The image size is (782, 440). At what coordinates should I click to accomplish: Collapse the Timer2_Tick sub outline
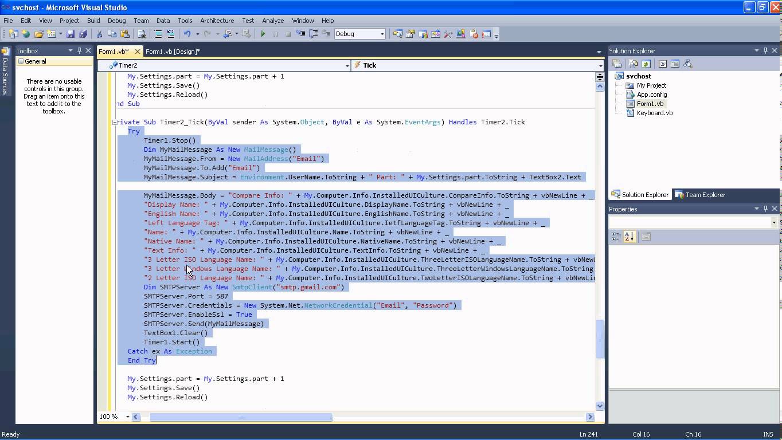[x=115, y=122]
